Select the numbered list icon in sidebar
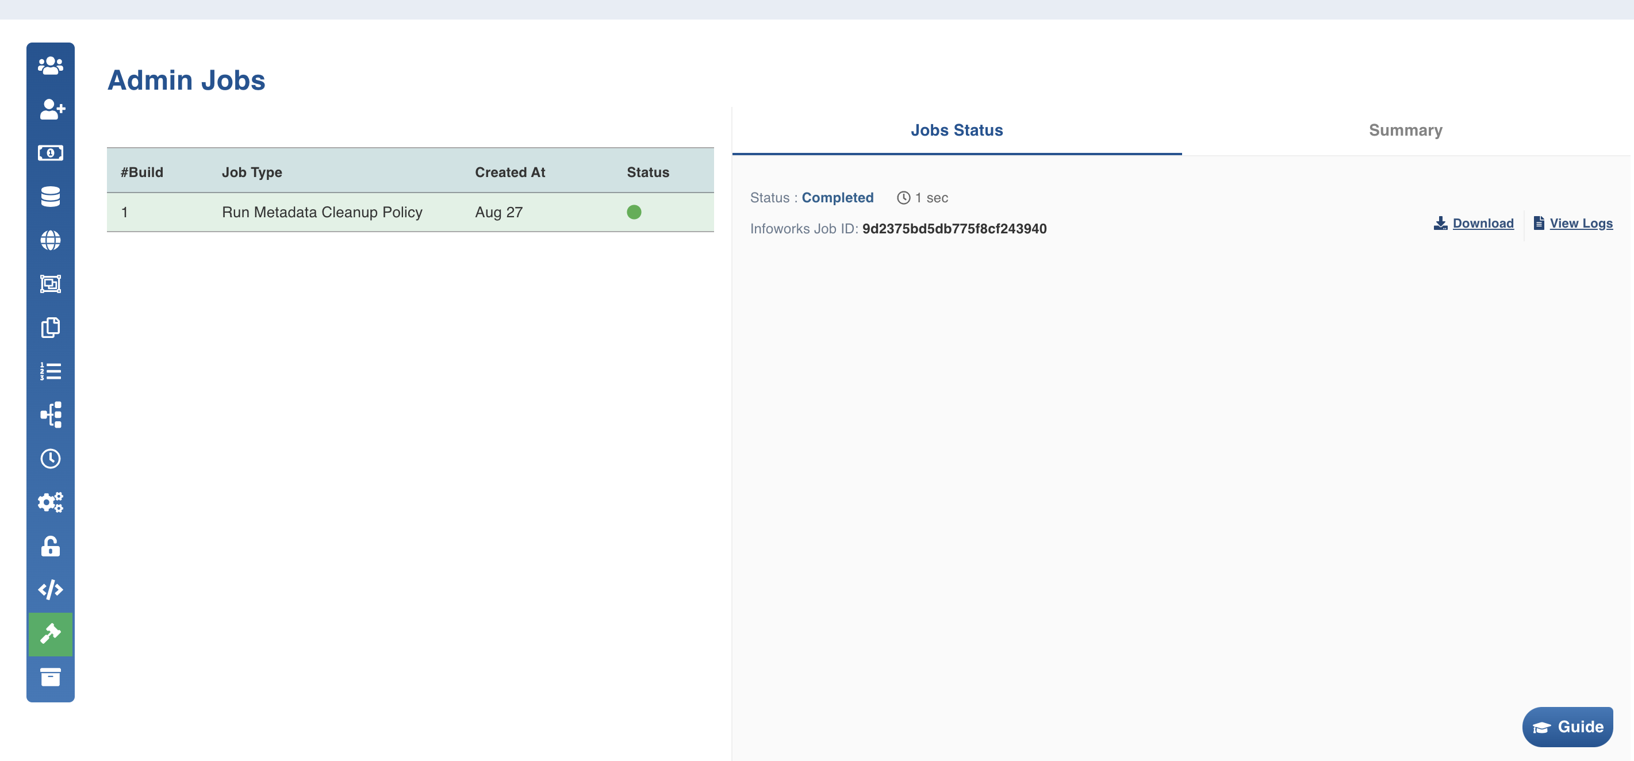This screenshot has height=761, width=1634. (x=50, y=372)
